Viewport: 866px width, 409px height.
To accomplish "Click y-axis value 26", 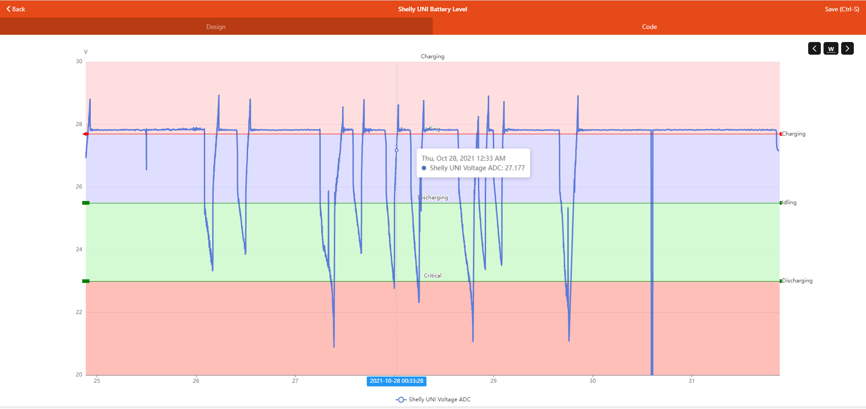I will click(79, 187).
